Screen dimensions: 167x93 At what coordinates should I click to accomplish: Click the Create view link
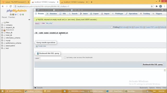pyautogui.click(x=42, y=46)
